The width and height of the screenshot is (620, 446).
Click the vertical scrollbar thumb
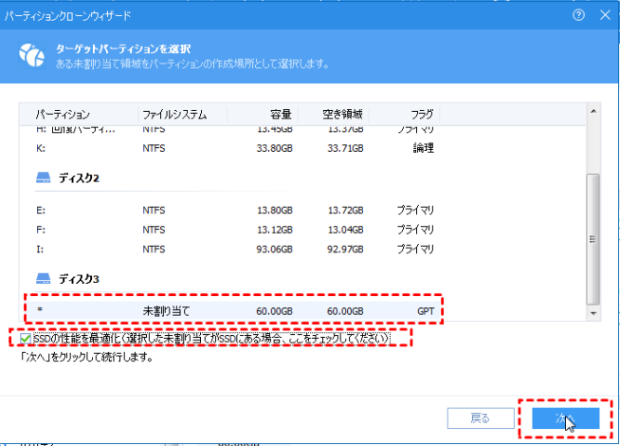(x=593, y=239)
